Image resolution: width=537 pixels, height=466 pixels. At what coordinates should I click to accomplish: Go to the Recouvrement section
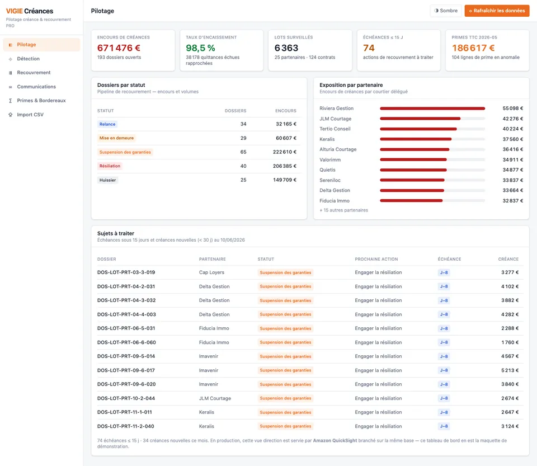41,73
